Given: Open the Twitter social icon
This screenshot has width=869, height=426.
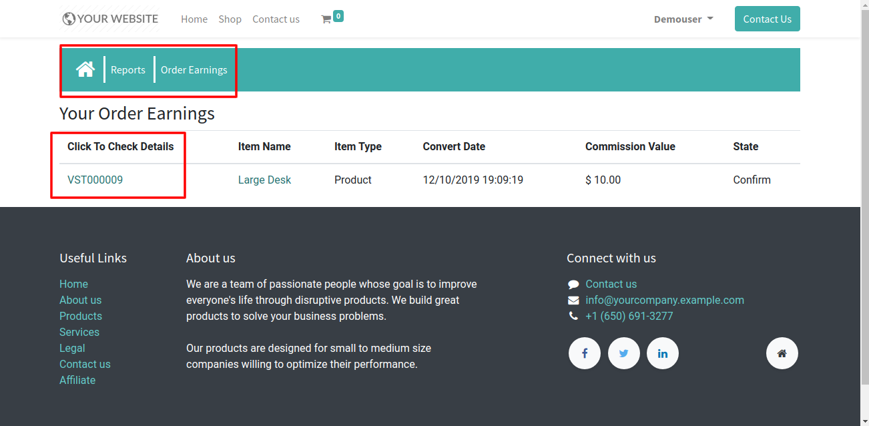Looking at the screenshot, I should (x=623, y=353).
